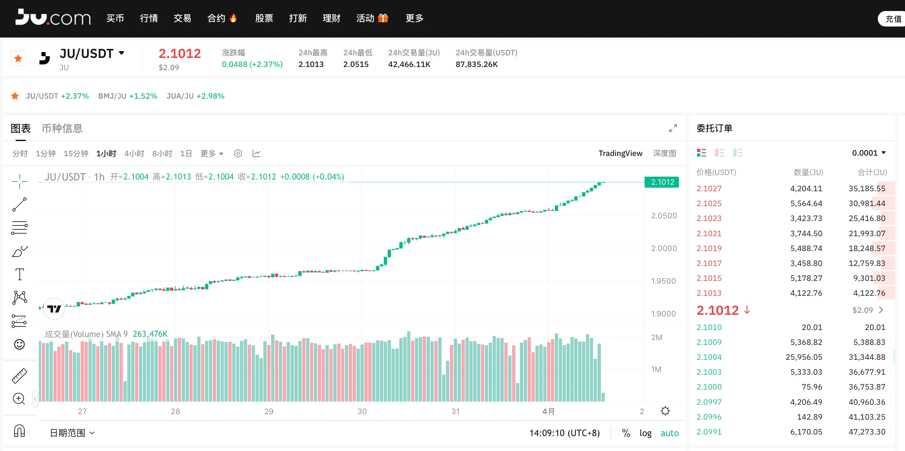Viewport: 905px width, 451px height.
Task: Open the 交易 menu
Action: [x=183, y=18]
